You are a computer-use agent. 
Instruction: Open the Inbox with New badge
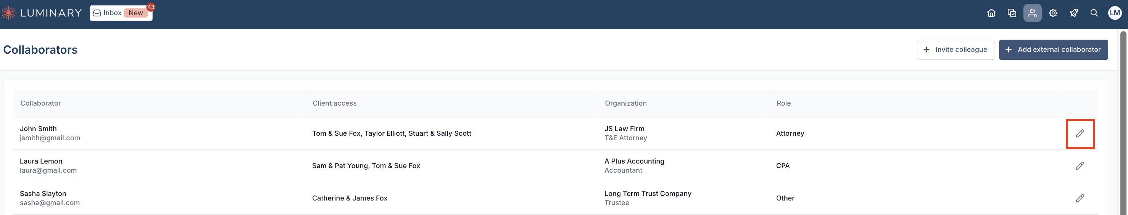[121, 13]
